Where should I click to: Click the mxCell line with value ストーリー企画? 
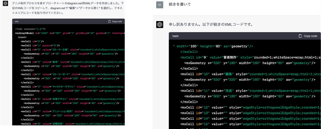tap(72, 49)
